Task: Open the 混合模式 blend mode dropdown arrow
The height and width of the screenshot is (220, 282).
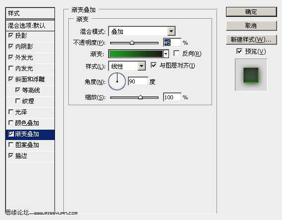Action: [x=171, y=31]
